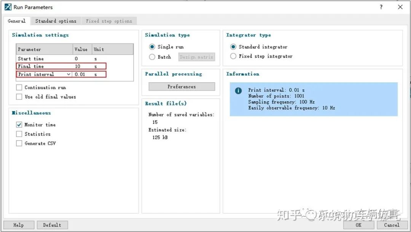Enable the Continuation run checkbox
Screen dimensions: 411x232
(x=19, y=87)
